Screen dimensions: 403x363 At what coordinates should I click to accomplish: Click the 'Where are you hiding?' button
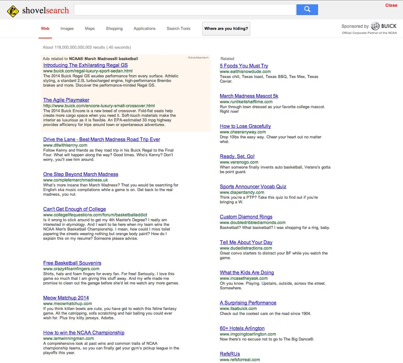pos(226,28)
